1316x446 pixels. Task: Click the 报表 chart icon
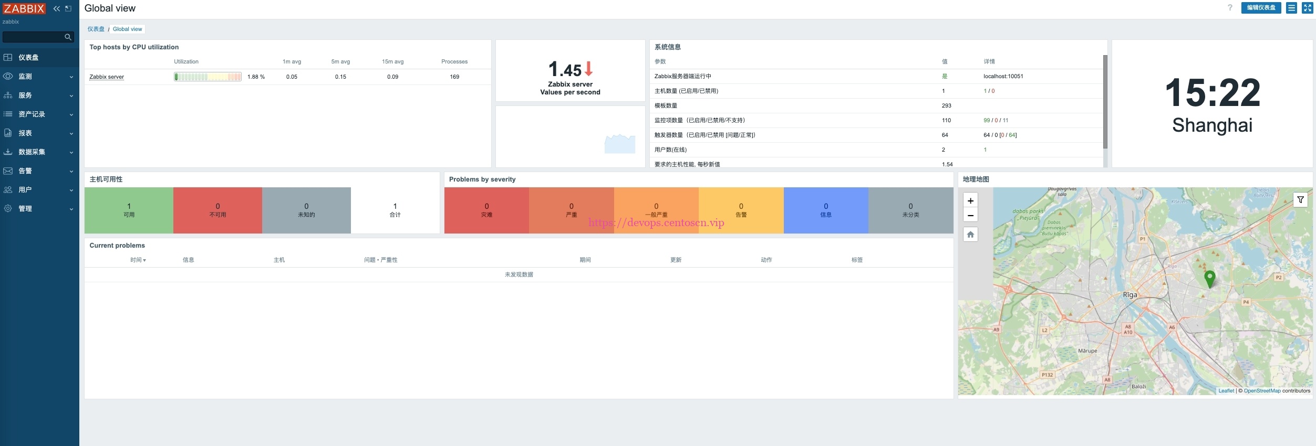(8, 133)
